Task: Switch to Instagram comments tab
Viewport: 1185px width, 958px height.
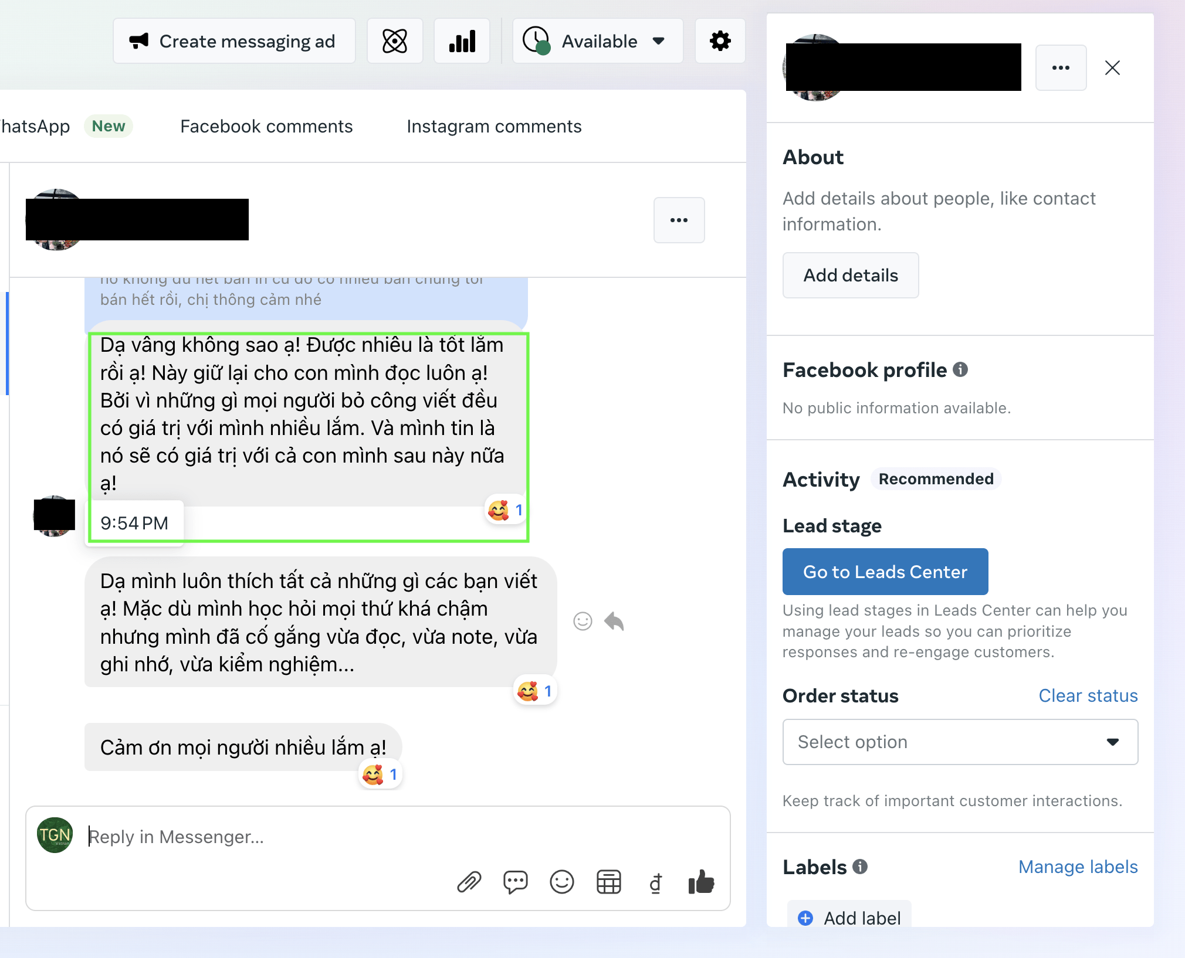Action: click(x=494, y=127)
